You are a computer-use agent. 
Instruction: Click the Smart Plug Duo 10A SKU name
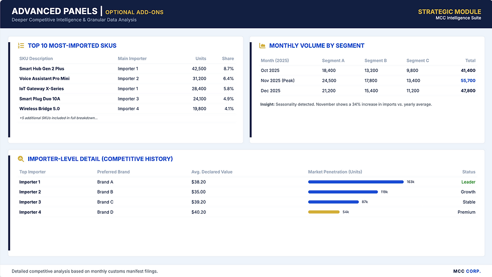(x=40, y=99)
